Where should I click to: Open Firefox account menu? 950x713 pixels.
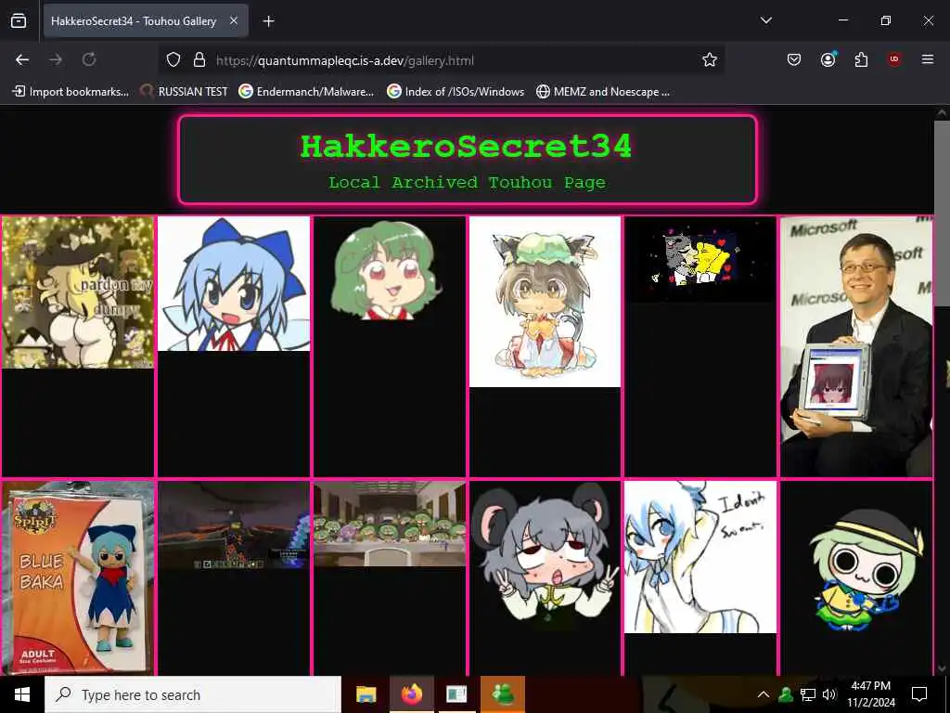pyautogui.click(x=828, y=59)
